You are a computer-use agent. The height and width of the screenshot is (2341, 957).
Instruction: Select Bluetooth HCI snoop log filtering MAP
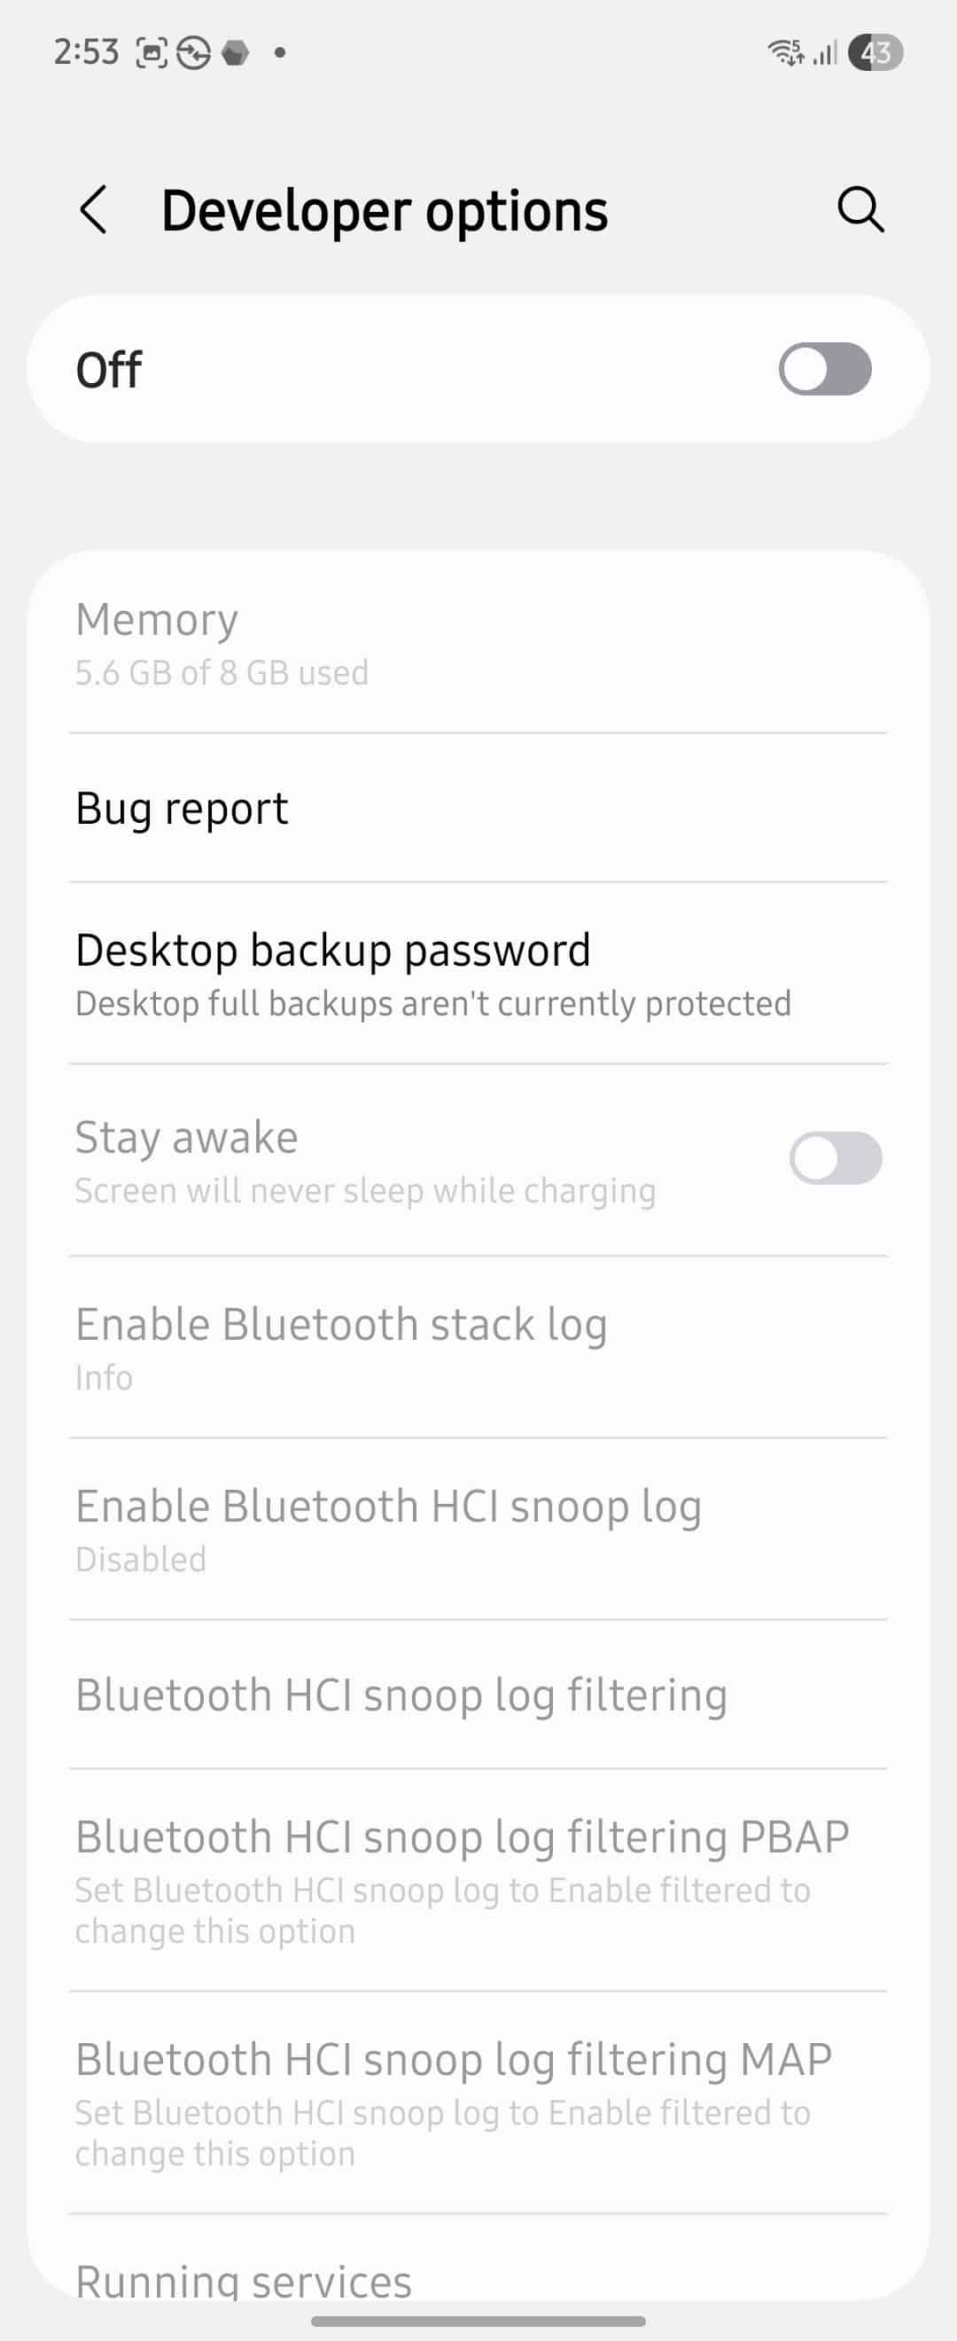[478, 2102]
